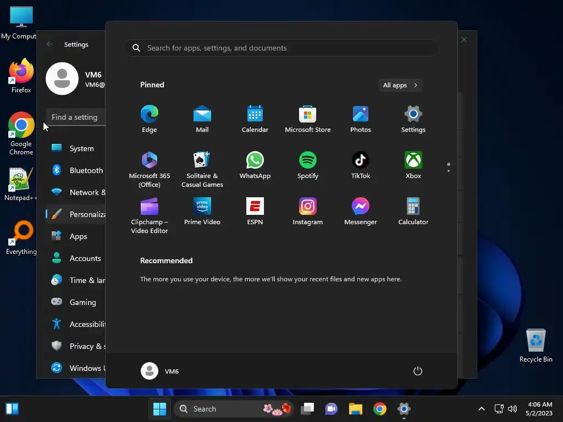Open Instagram from pinned apps

point(308,212)
